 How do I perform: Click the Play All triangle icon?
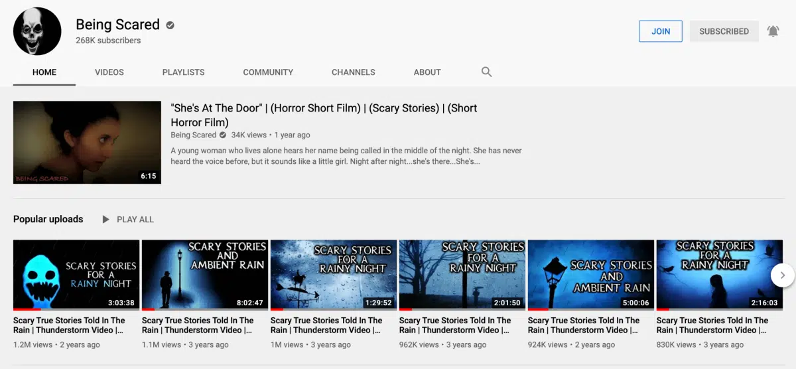[105, 219]
